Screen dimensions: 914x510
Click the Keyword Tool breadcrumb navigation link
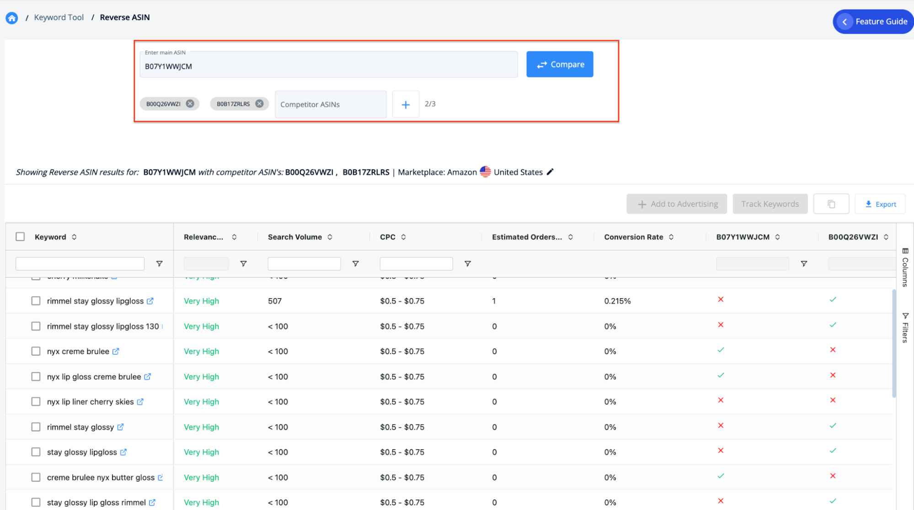click(x=59, y=17)
